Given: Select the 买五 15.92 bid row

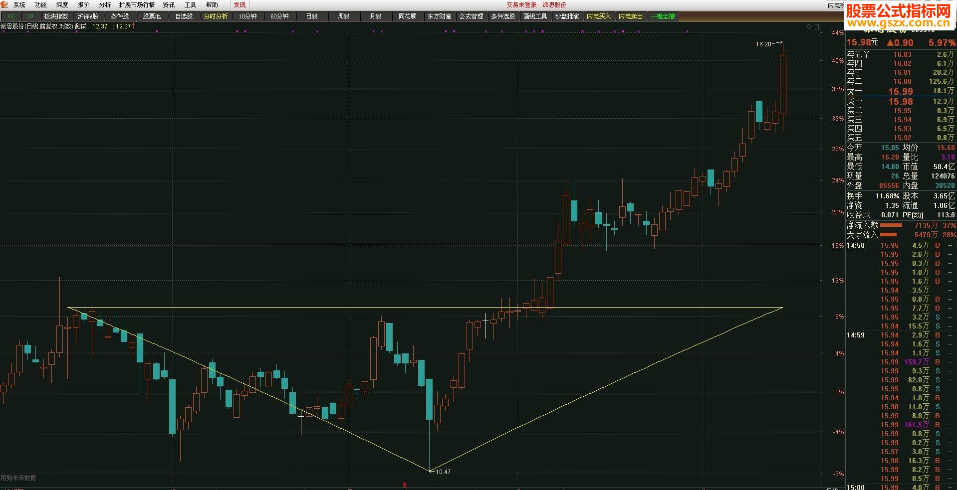Looking at the screenshot, I should [x=901, y=138].
